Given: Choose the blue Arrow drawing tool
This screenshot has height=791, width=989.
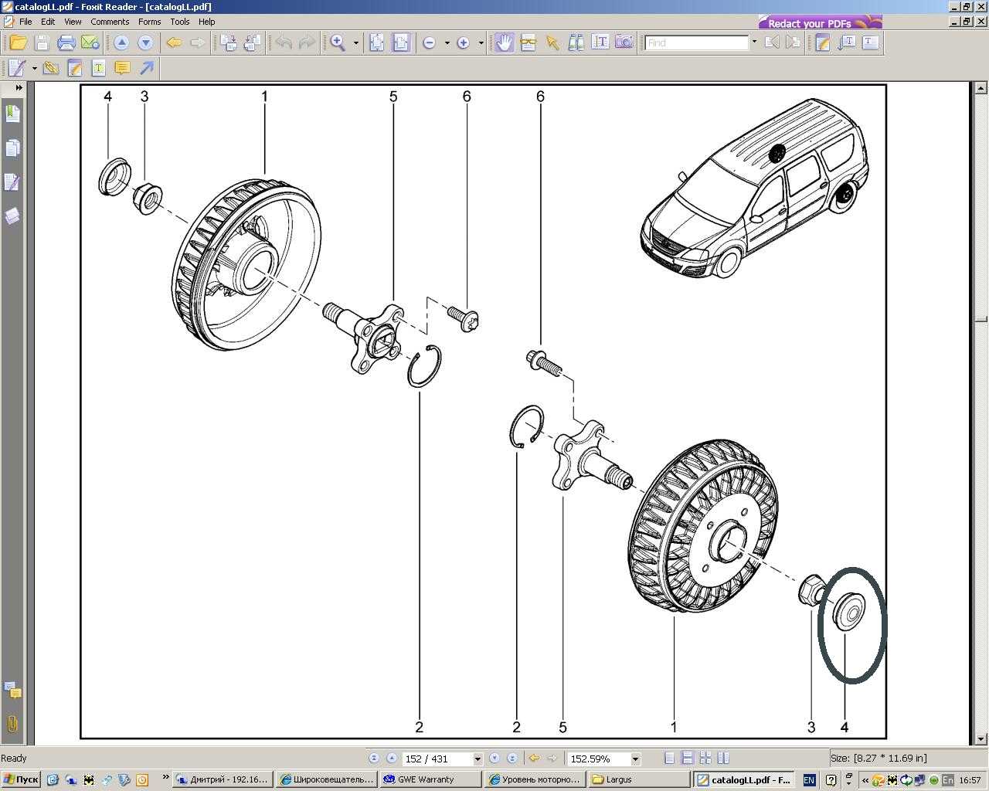Looking at the screenshot, I should [x=146, y=69].
